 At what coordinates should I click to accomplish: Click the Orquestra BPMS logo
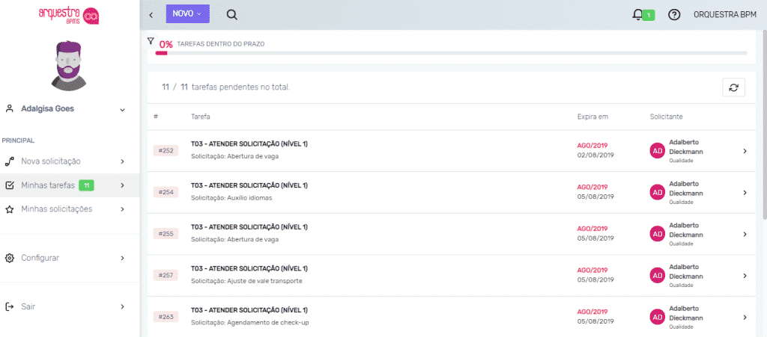[69, 15]
